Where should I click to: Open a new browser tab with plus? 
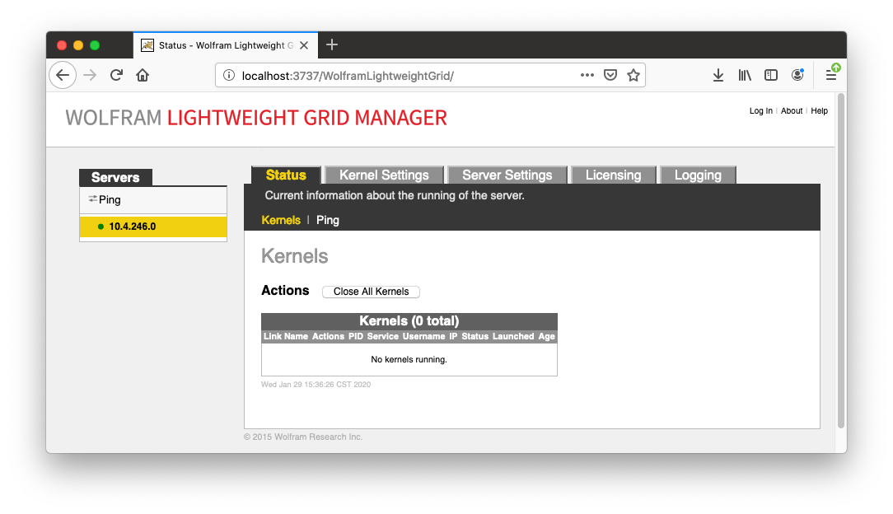332,45
